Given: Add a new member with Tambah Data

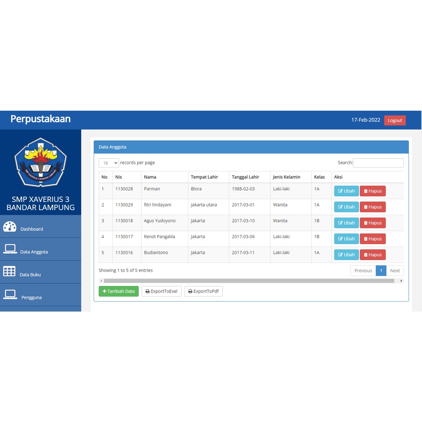Looking at the screenshot, I should [x=119, y=291].
